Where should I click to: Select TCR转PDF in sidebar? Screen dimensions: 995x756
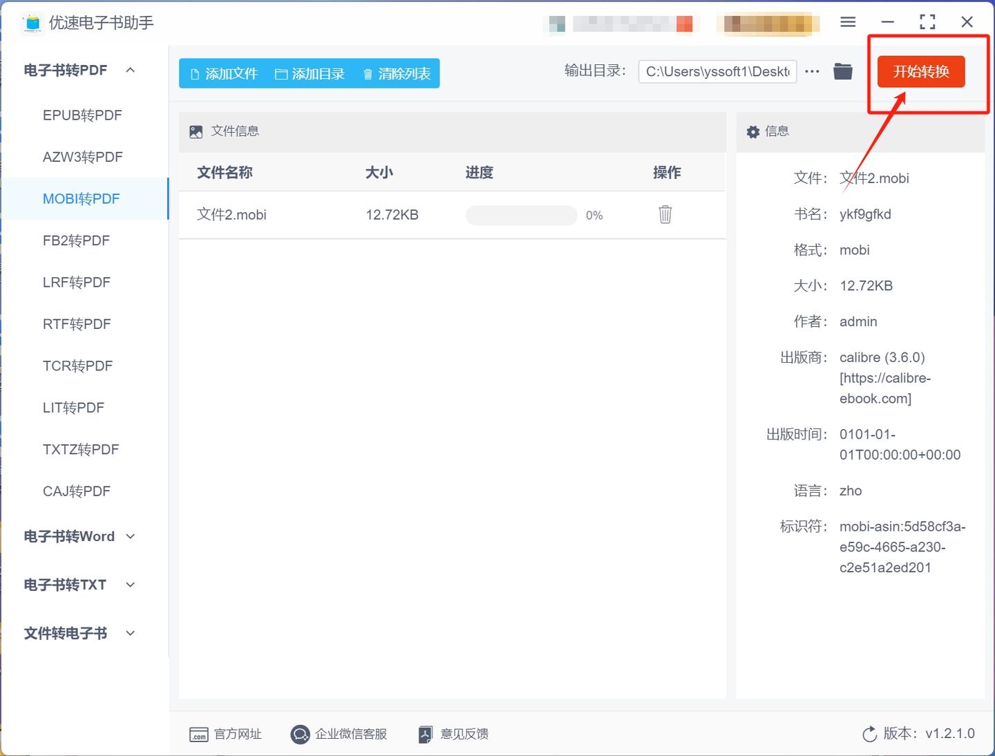click(84, 366)
